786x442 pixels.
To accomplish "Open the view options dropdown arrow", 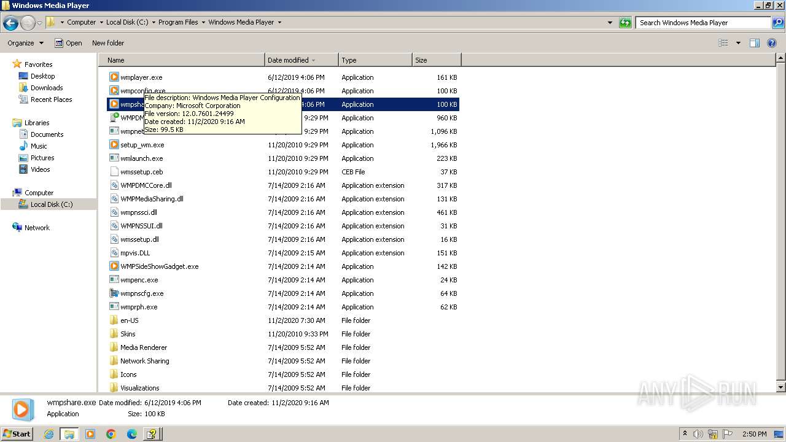I will [x=738, y=43].
